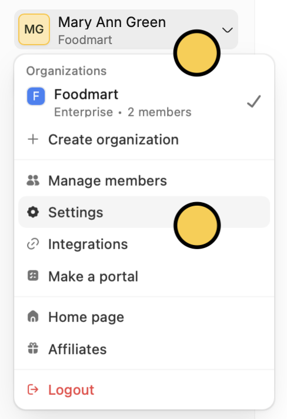The image size is (287, 419).
Task: Select the Foodmart organization entry
Action: [144, 103]
